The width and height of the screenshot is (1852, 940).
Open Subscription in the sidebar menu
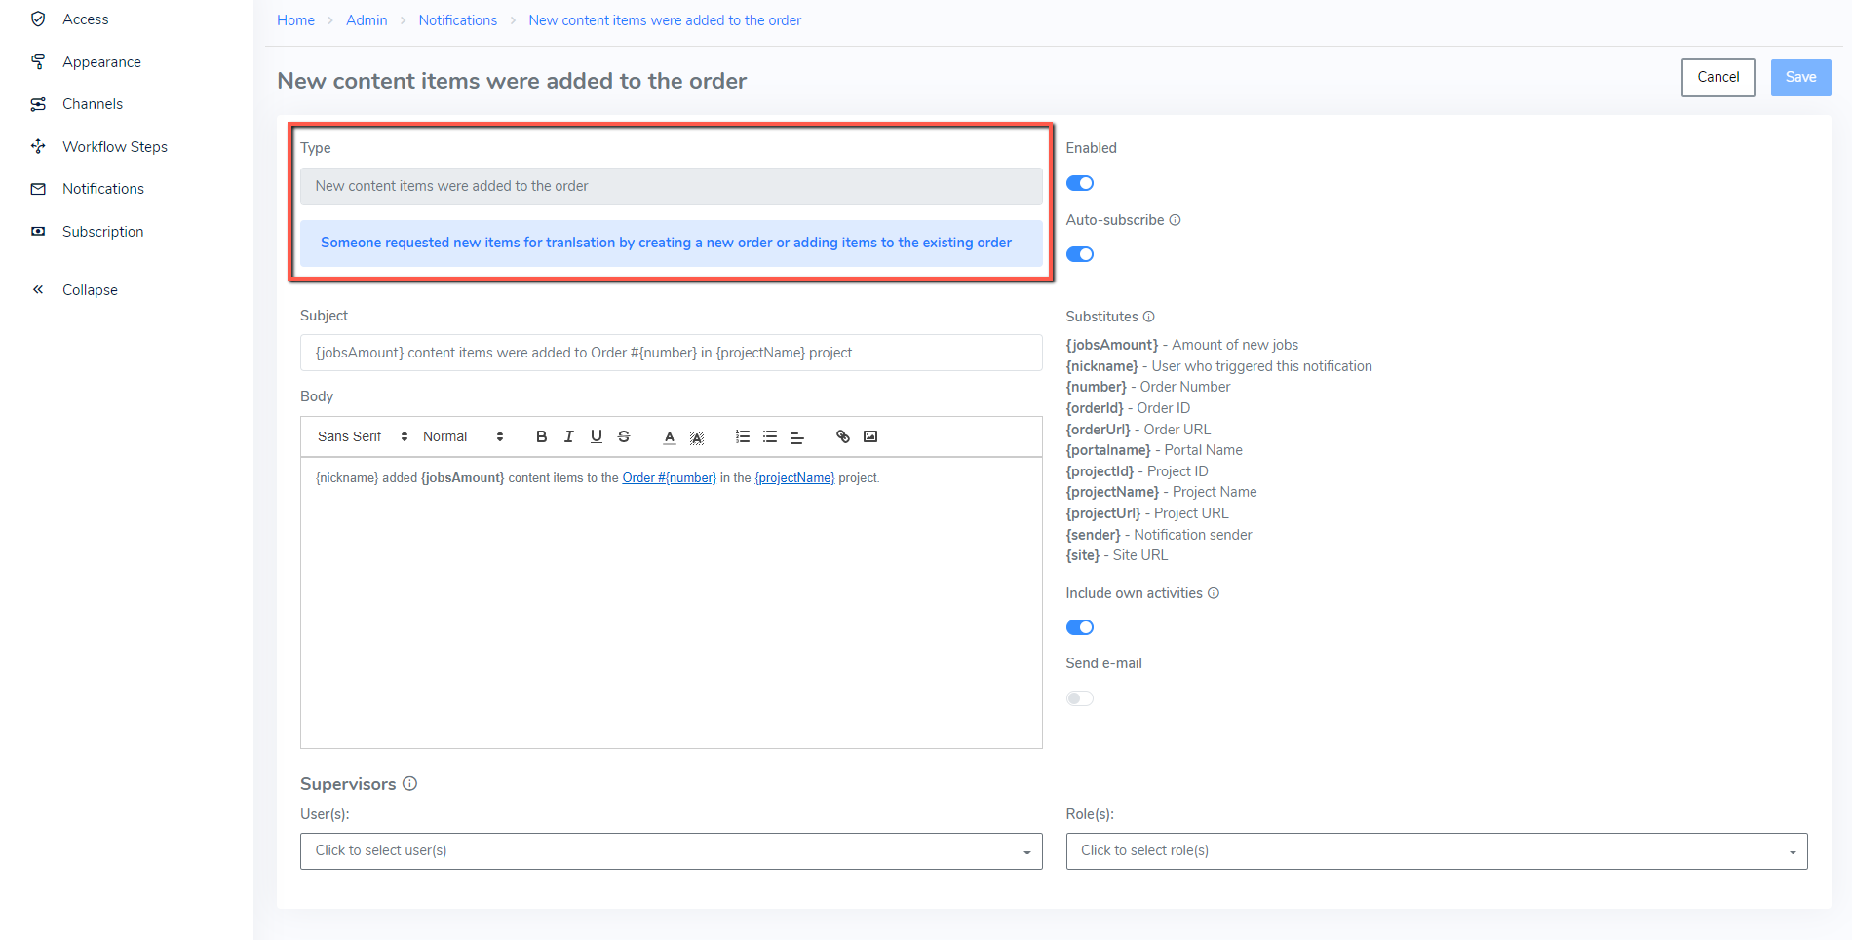point(103,232)
